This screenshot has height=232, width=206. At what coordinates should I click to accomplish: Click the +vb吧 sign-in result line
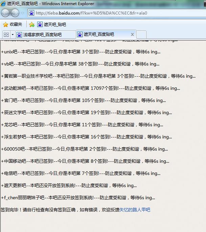(80, 64)
